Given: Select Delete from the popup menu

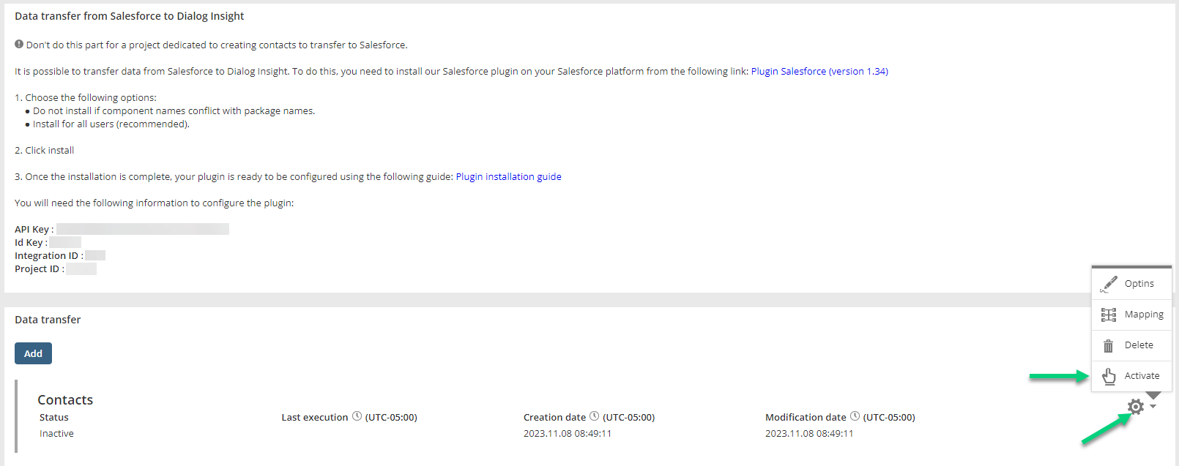Looking at the screenshot, I should 1131,345.
